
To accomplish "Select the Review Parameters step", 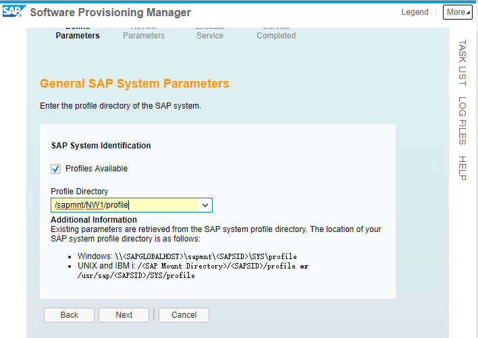I will 144,34.
